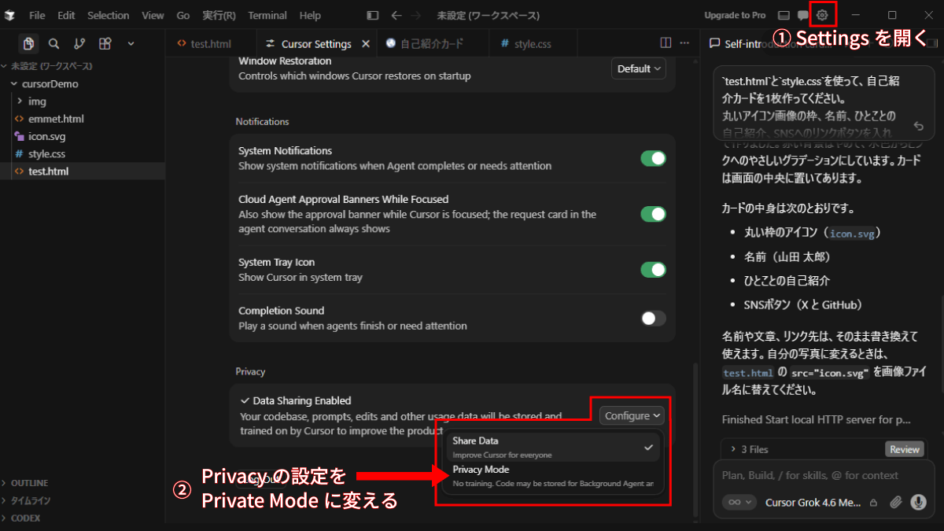Open the Source Control icon
Viewport: 944px width, 531px height.
79,44
